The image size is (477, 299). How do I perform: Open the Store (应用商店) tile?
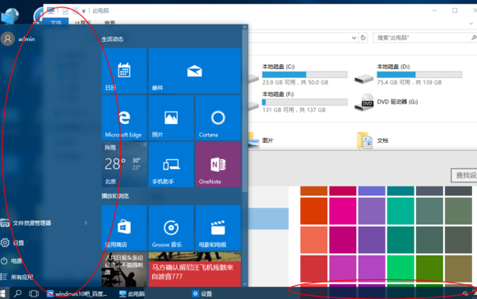tap(124, 228)
